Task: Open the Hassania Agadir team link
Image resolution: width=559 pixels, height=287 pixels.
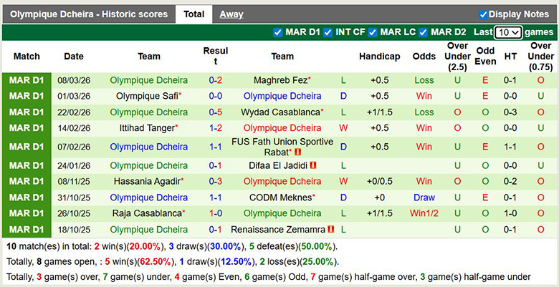Action: [147, 182]
